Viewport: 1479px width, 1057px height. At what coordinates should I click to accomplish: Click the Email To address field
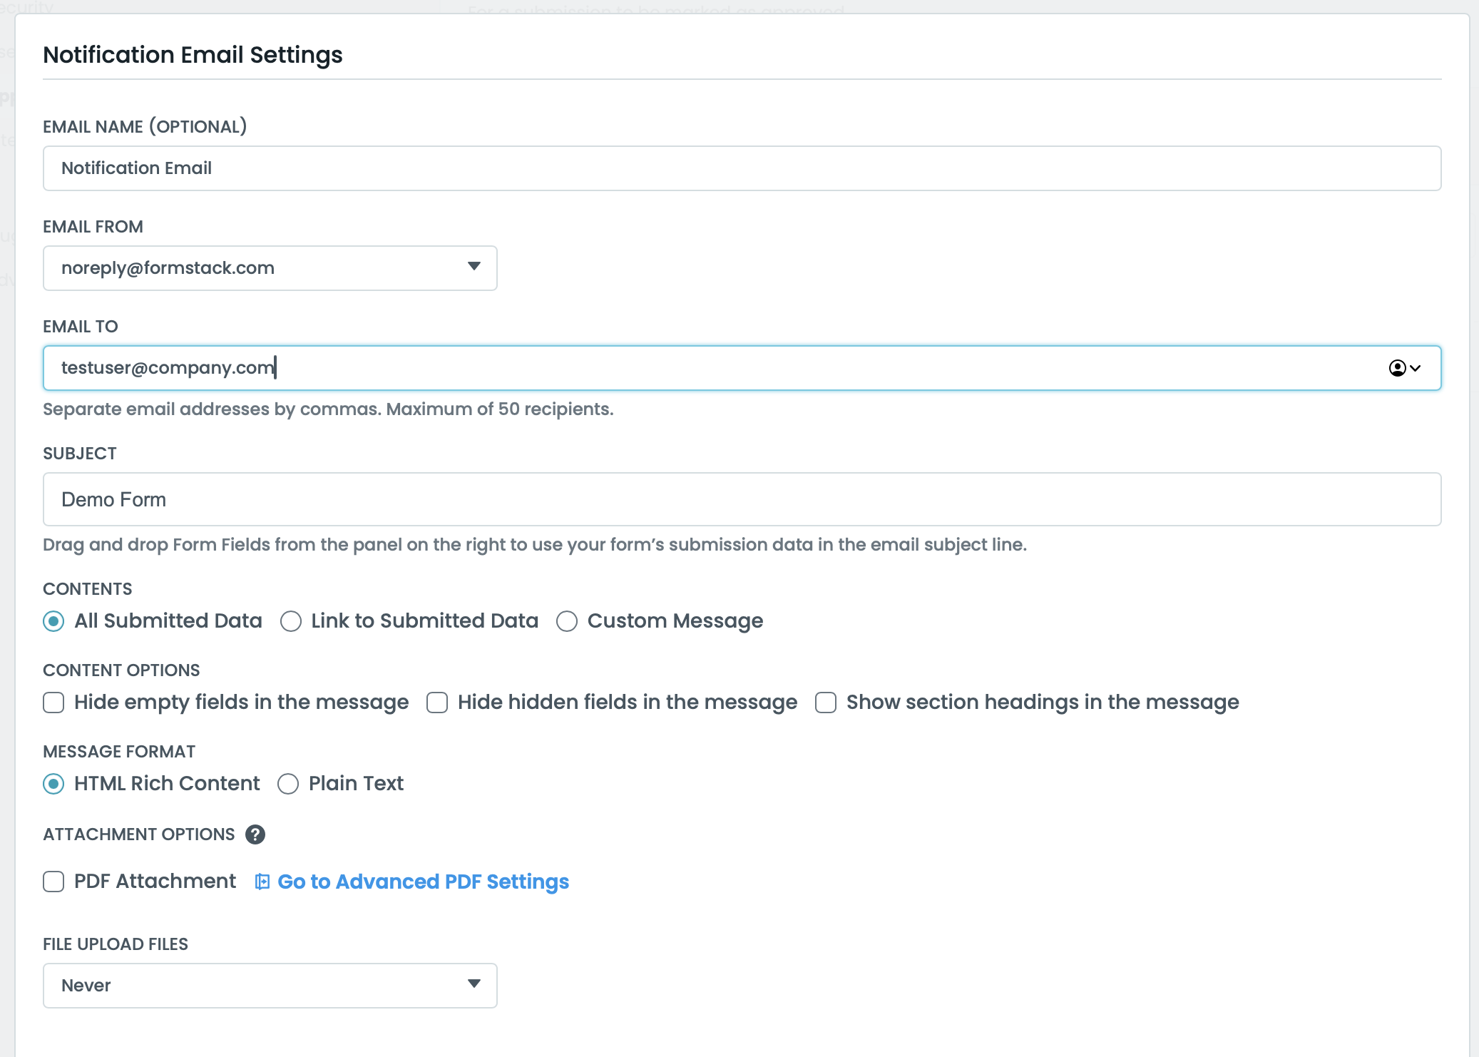tap(713, 368)
